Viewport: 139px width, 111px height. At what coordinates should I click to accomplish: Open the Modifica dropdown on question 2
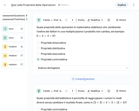pos(95,91)
